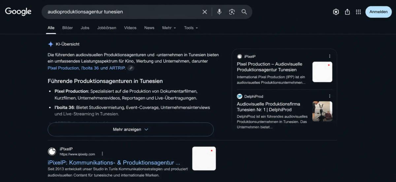Open three-dot menu beside ipixelp.com URL

coord(102,154)
